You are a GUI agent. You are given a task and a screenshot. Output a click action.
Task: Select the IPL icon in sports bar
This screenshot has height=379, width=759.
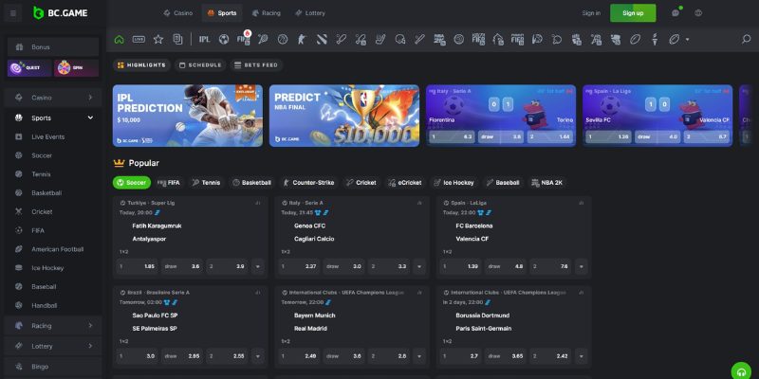(204, 39)
